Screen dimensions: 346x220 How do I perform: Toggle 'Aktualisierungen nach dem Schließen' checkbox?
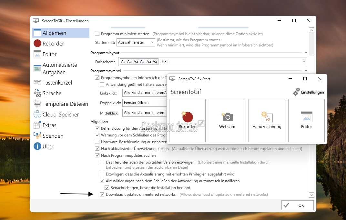(102, 181)
